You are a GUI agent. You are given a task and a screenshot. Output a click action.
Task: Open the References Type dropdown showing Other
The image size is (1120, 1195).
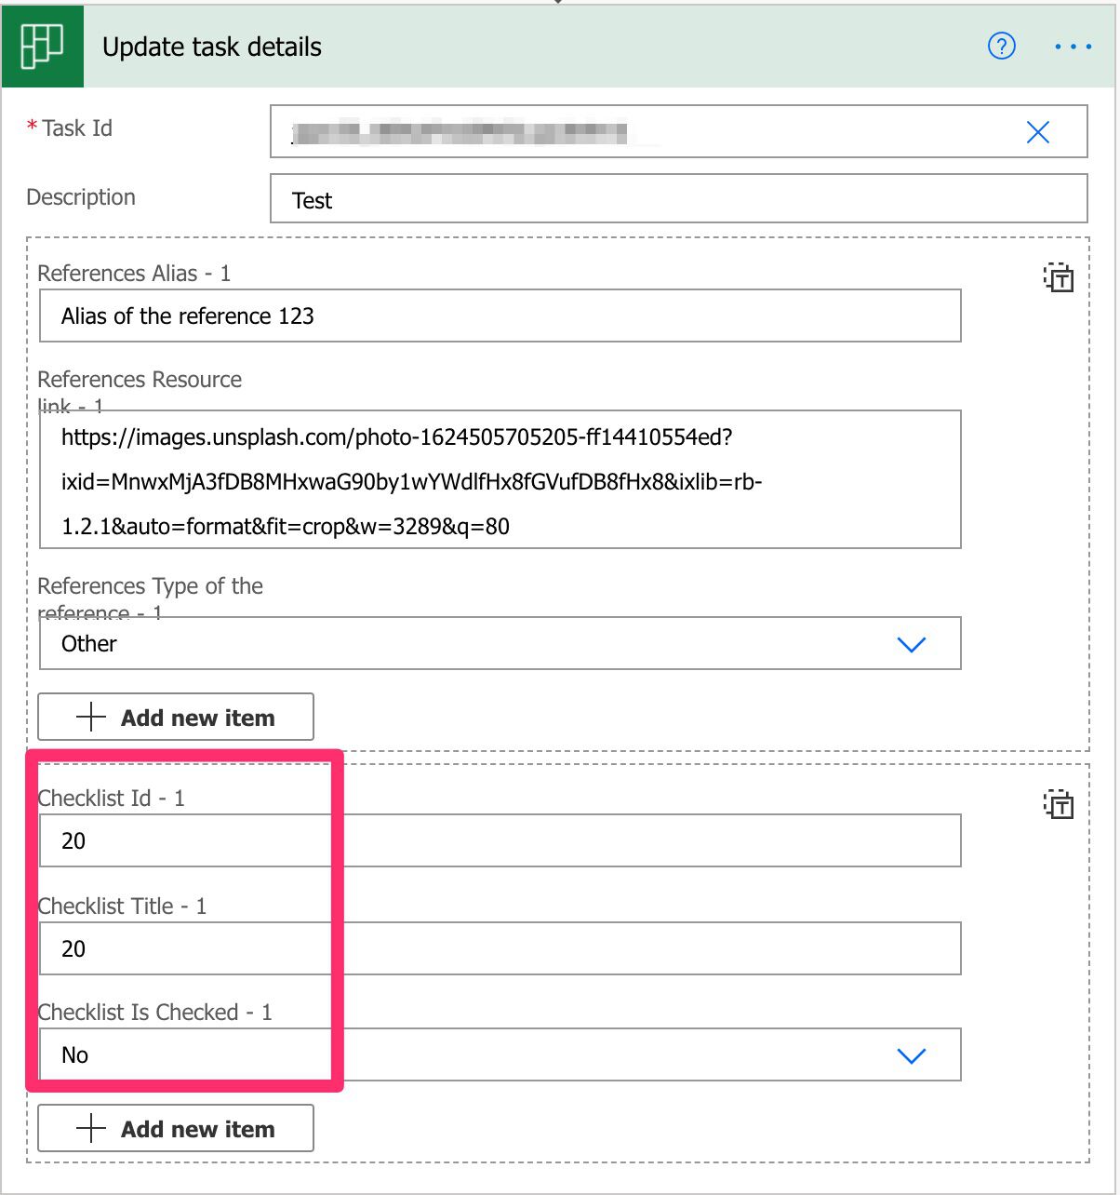(x=913, y=643)
